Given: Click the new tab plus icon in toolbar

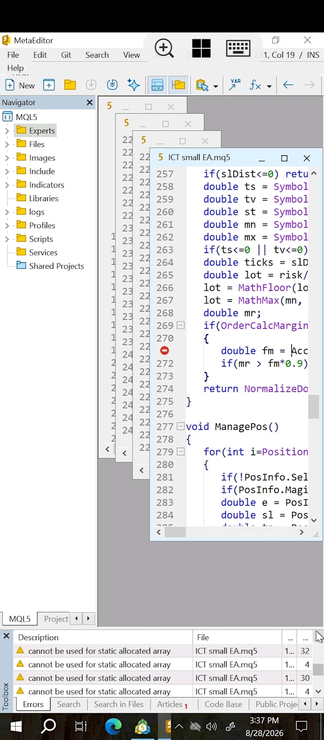Looking at the screenshot, I should (x=49, y=85).
